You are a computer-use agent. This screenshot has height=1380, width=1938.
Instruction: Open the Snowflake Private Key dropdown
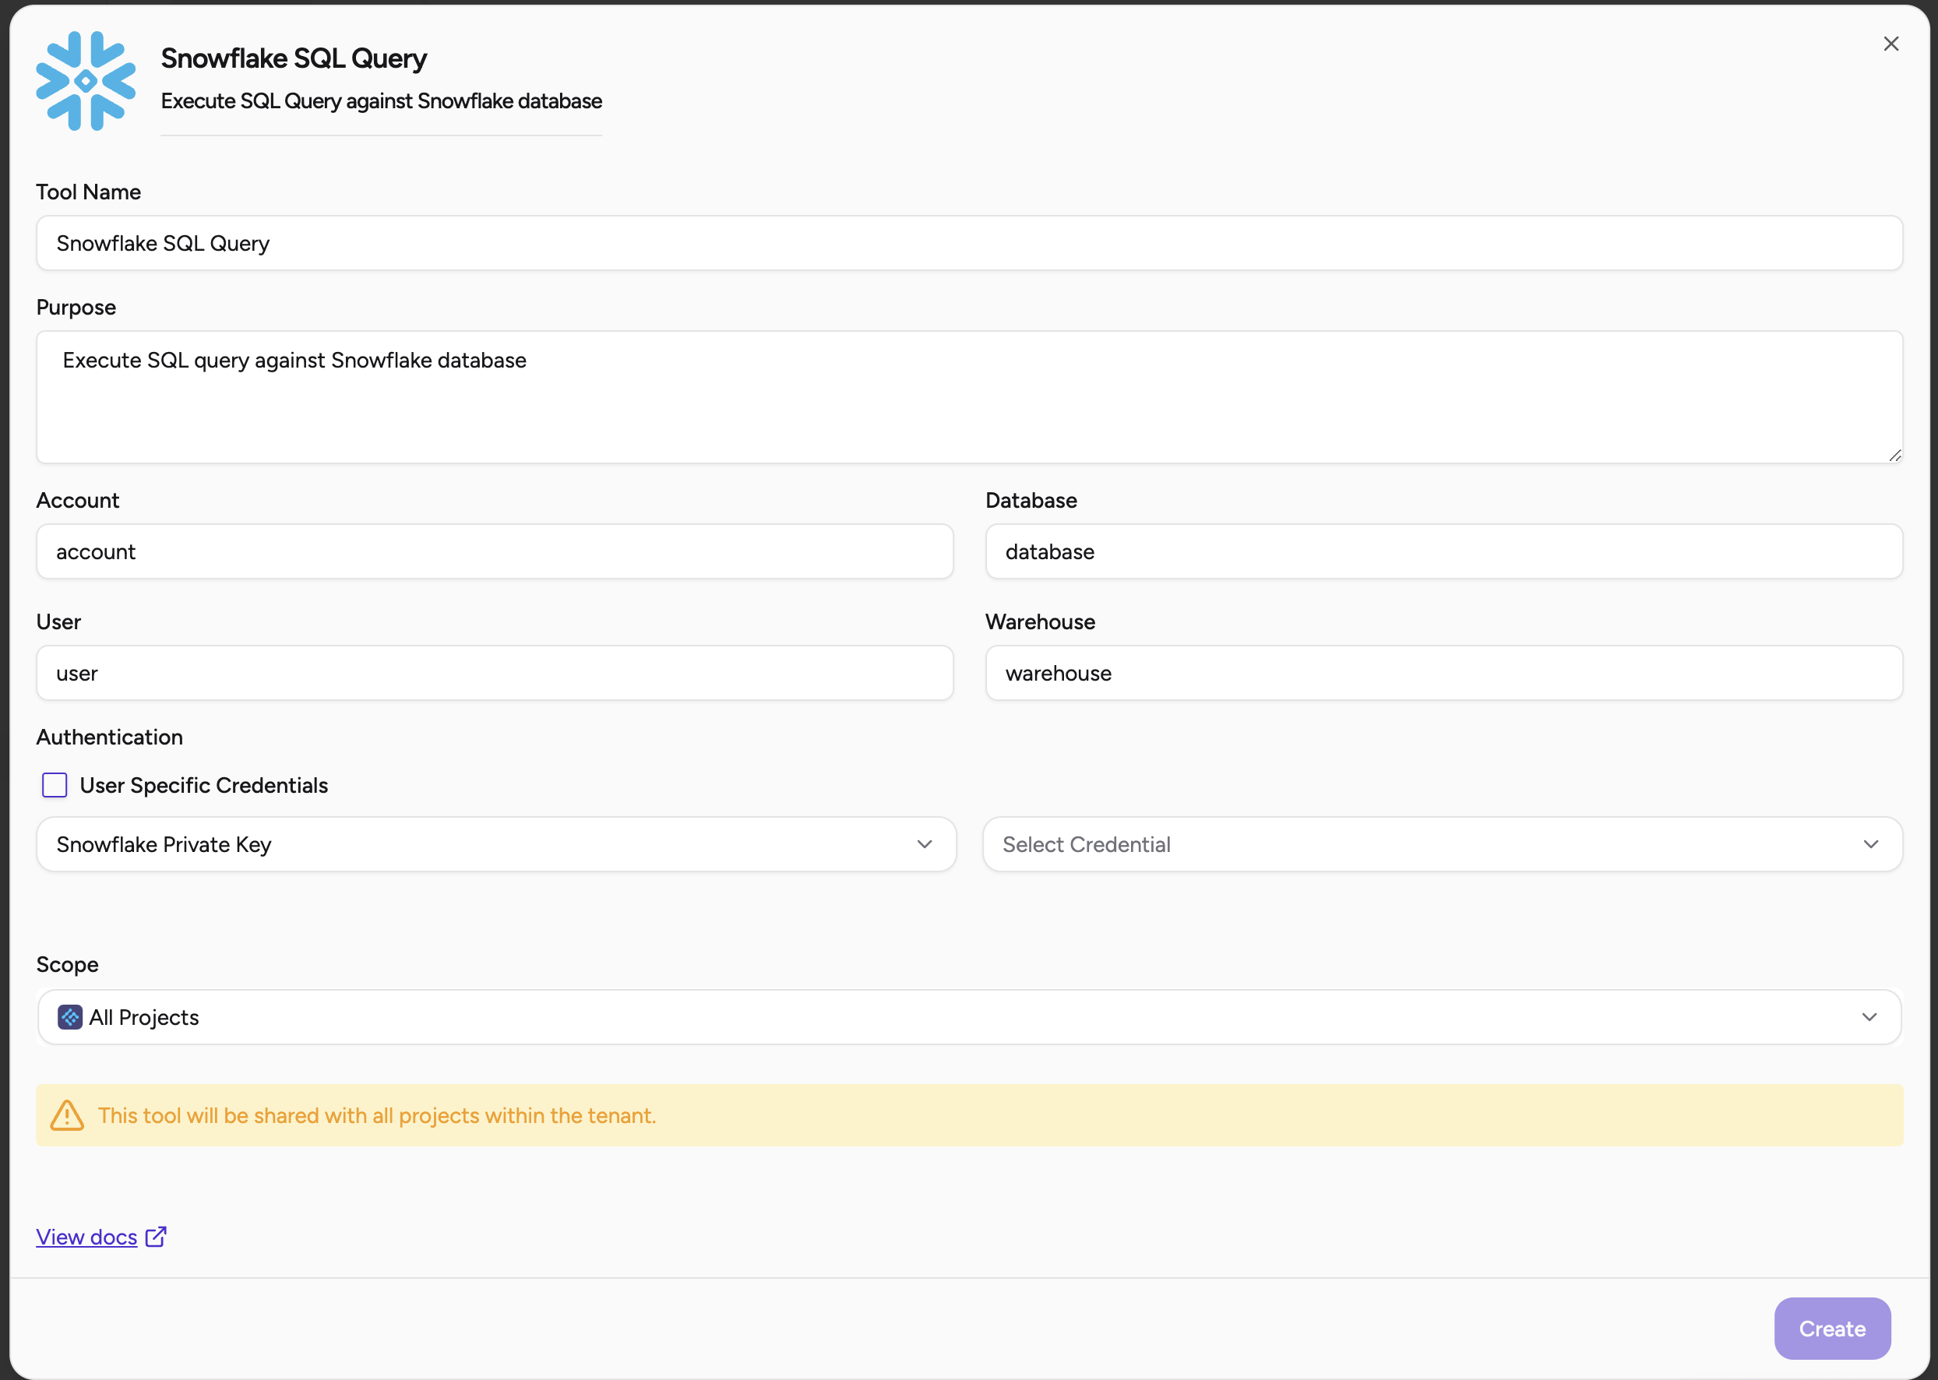click(496, 845)
